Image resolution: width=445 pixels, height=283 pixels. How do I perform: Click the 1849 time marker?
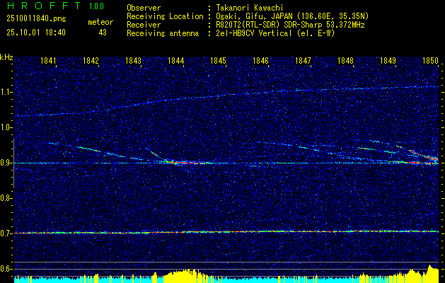pos(388,60)
